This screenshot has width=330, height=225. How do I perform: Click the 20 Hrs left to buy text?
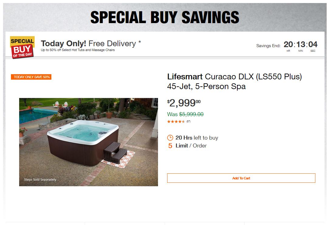(197, 138)
